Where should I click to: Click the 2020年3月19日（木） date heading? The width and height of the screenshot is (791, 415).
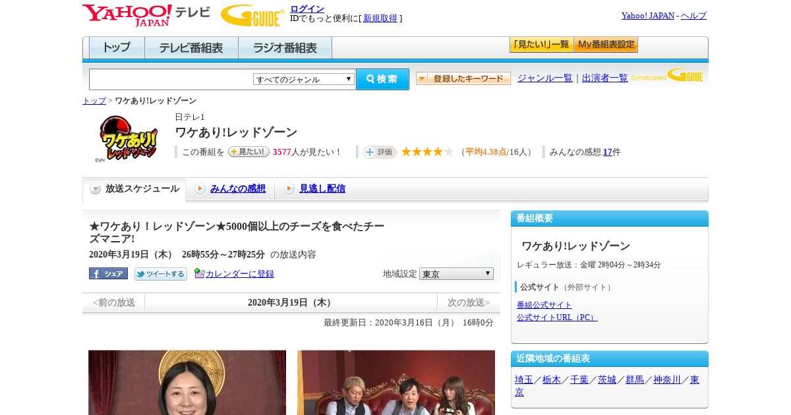pyautogui.click(x=291, y=303)
